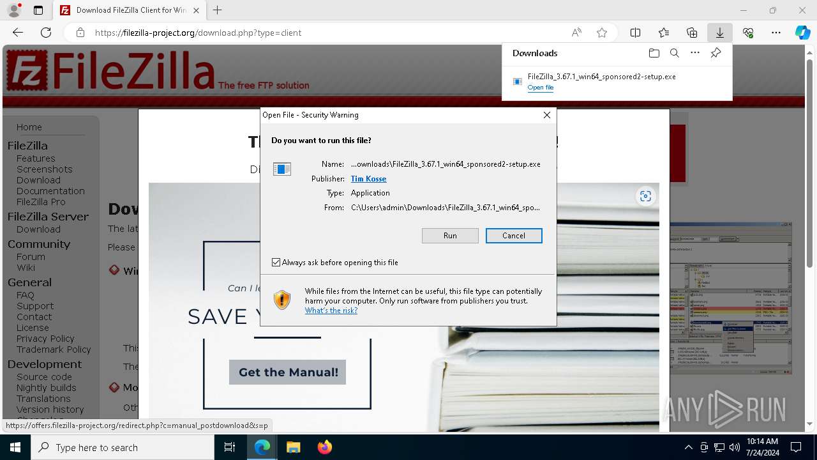Open tab actions menu icon
The height and width of the screenshot is (460, 817).
pos(38,10)
